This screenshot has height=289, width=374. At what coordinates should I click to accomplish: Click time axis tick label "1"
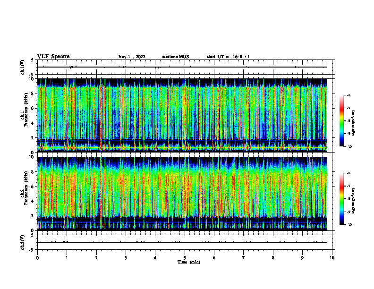pos(67,258)
